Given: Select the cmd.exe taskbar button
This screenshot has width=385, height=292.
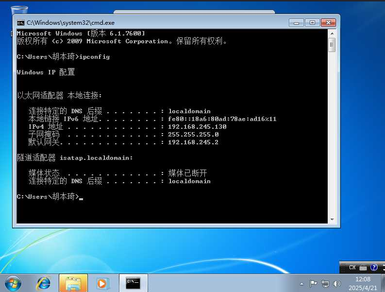Looking at the screenshot, I should [134, 283].
